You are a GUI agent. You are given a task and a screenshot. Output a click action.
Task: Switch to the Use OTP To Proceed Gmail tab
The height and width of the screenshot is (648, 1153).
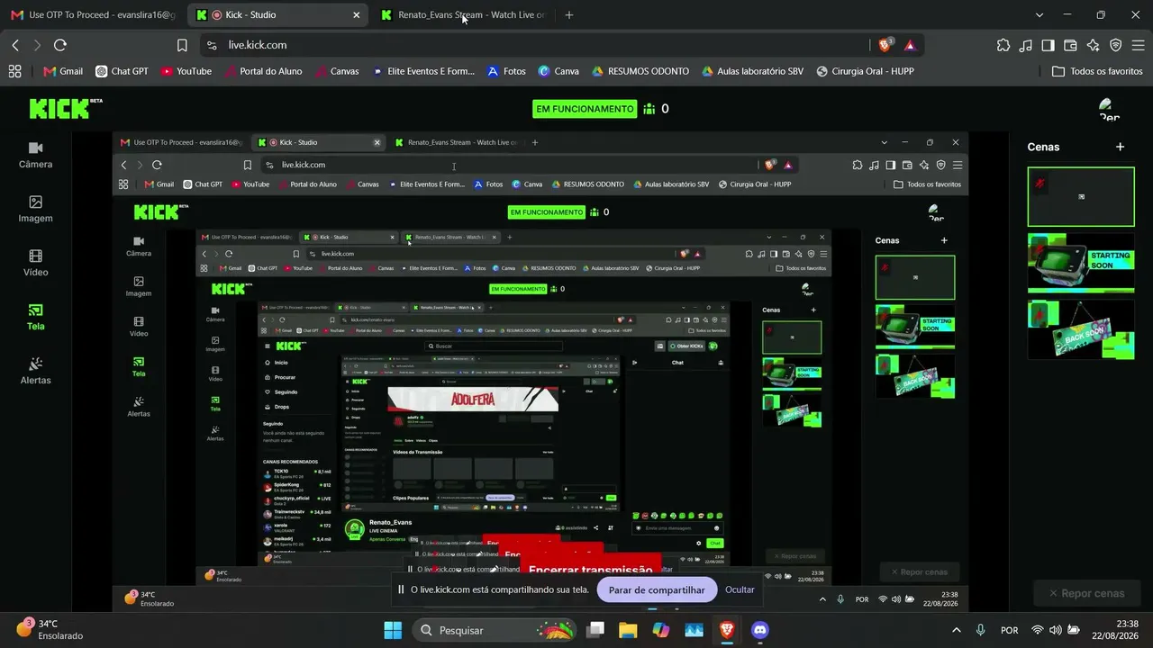coord(93,15)
